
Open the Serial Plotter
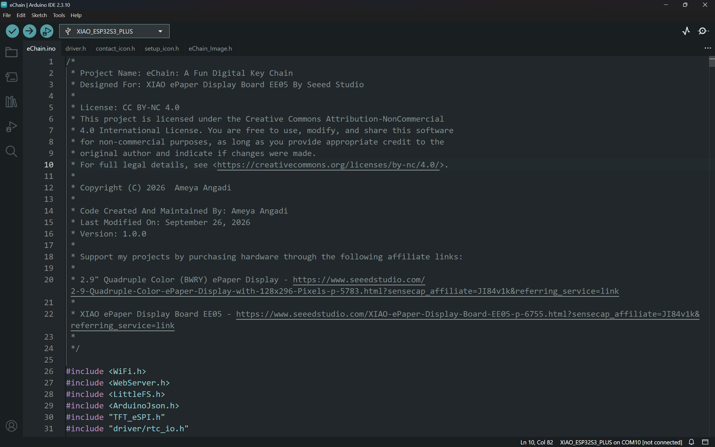(686, 31)
